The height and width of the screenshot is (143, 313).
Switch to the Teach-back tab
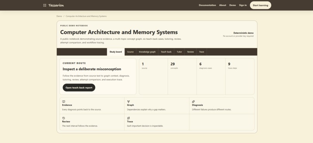166,52
